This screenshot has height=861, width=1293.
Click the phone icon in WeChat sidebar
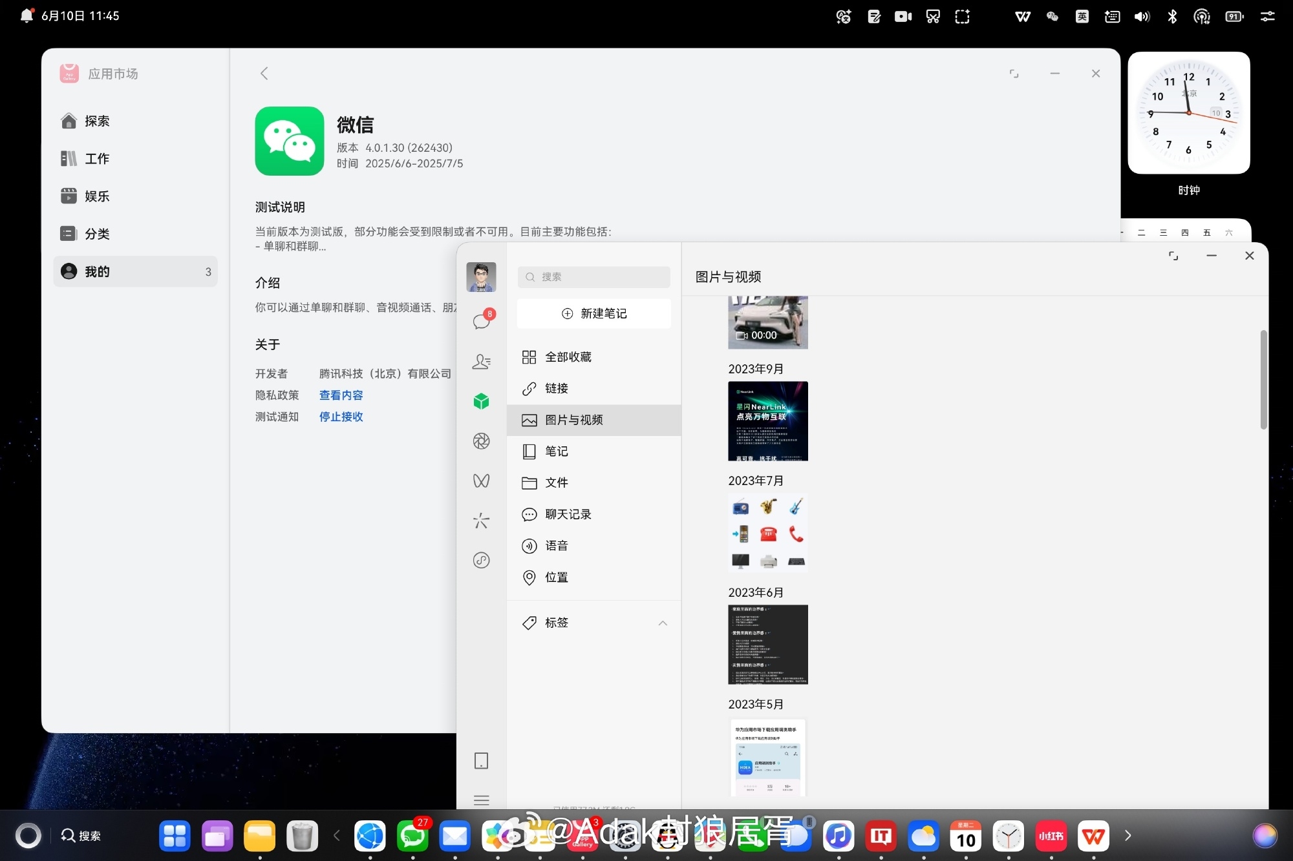point(481,760)
